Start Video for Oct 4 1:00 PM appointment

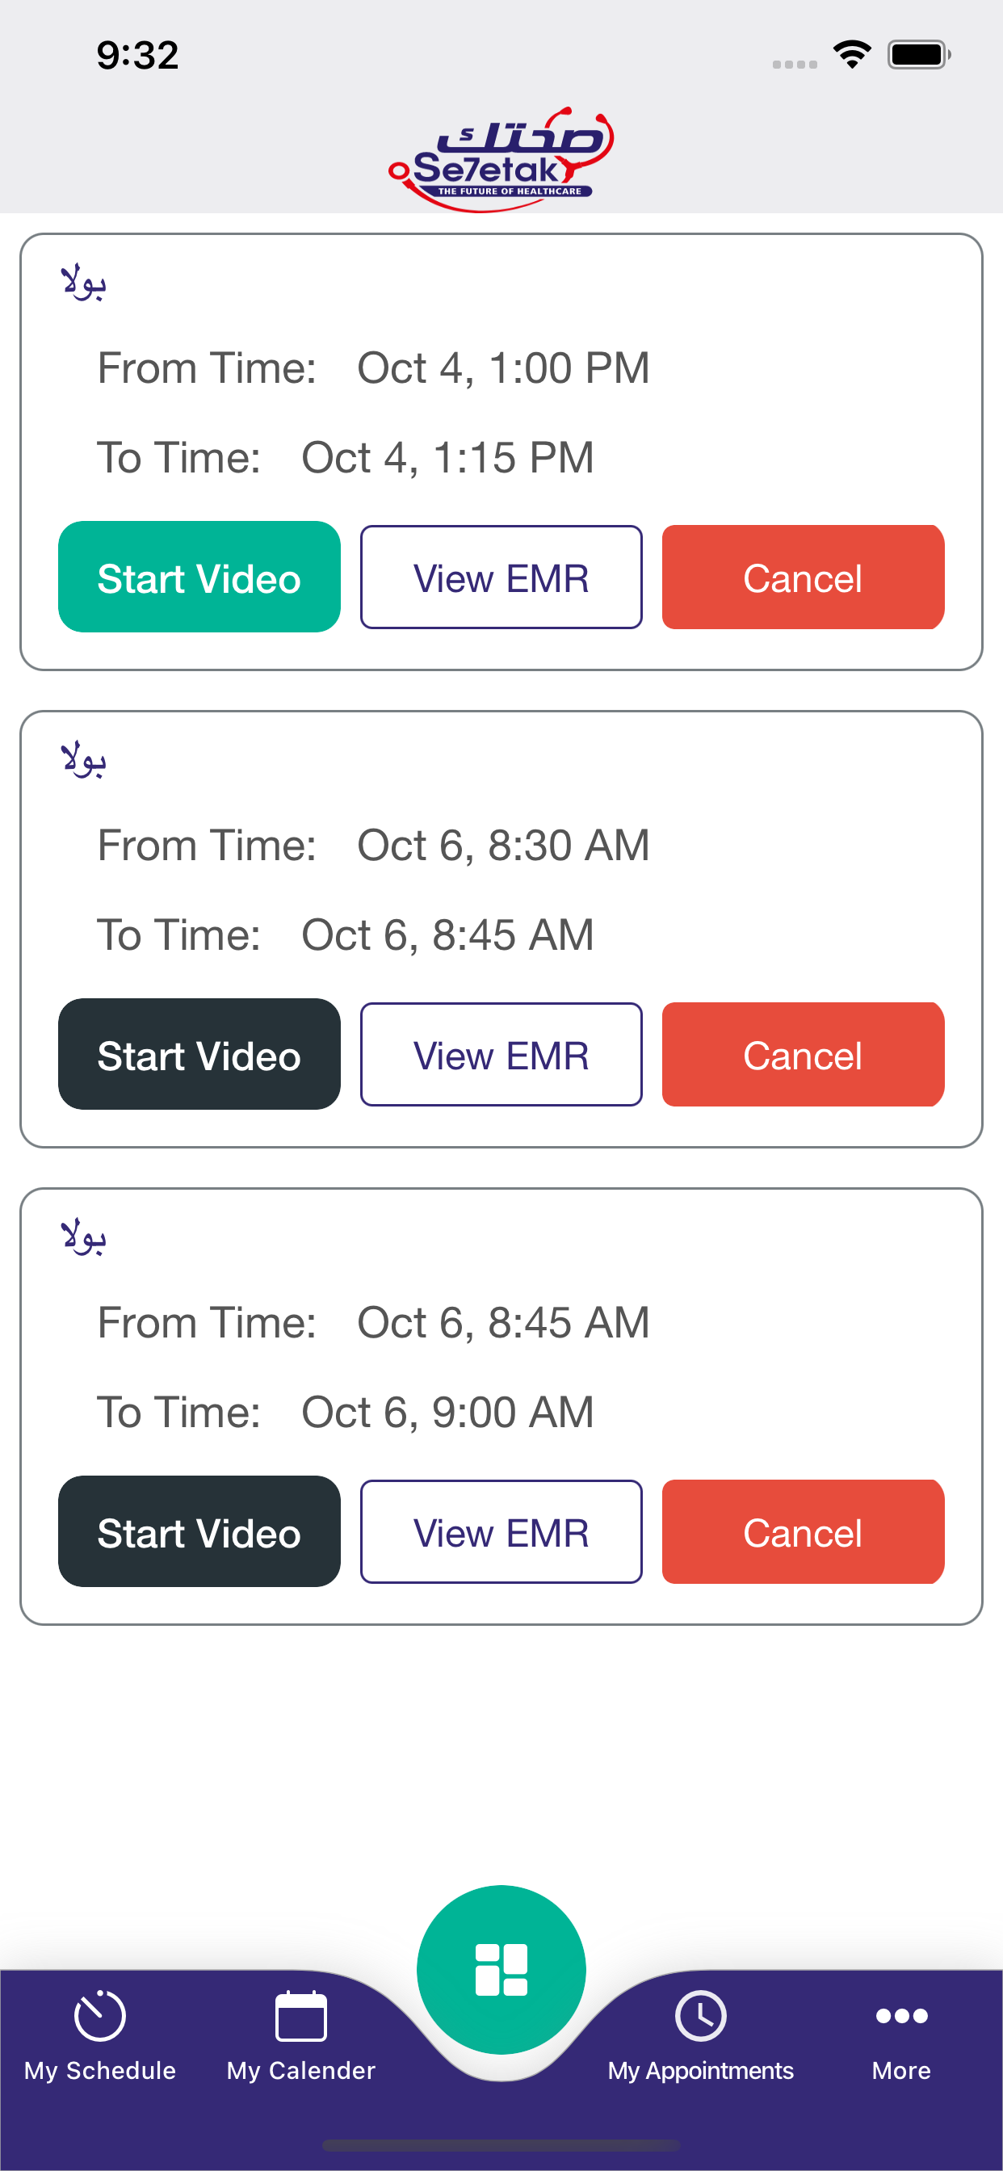[199, 577]
